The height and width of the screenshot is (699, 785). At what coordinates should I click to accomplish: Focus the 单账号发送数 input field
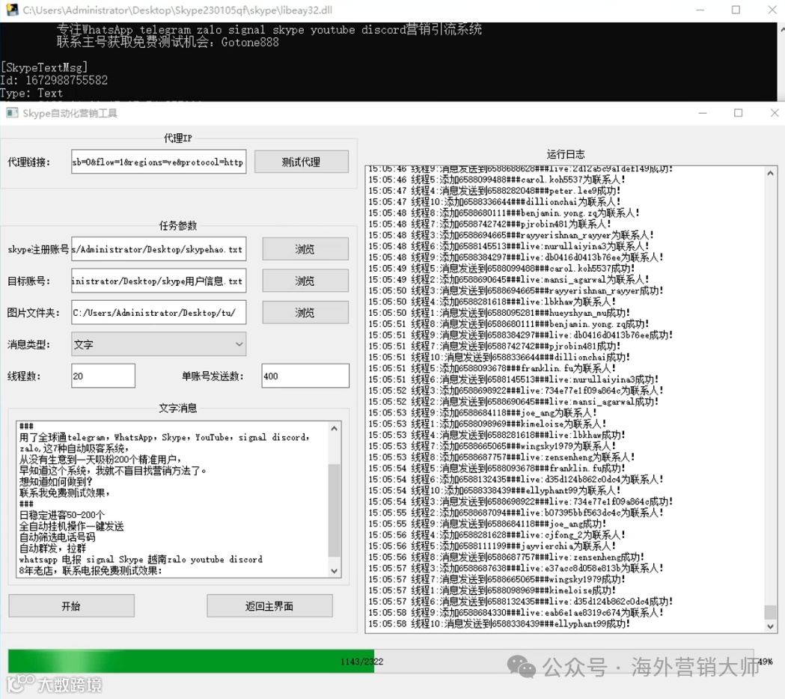pos(305,376)
